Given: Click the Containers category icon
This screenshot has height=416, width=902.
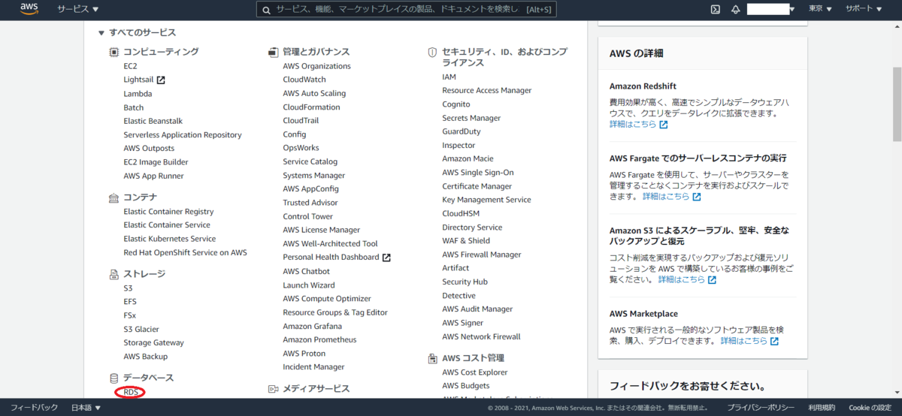Looking at the screenshot, I should tap(114, 197).
